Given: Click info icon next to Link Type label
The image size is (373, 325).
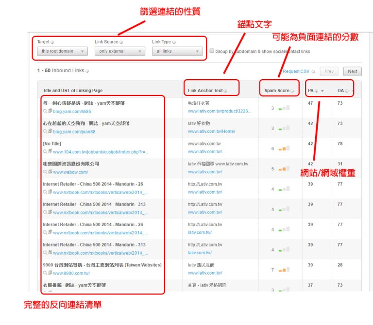Looking at the screenshot, I should (174, 42).
